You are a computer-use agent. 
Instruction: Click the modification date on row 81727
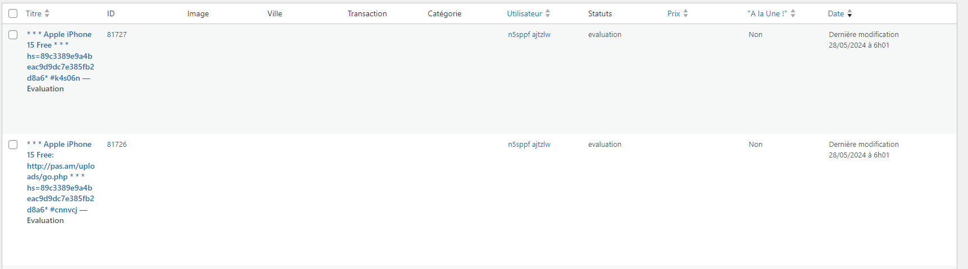864,40
